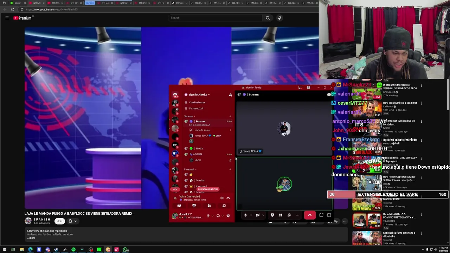Click the Join button under the video

pos(60,221)
